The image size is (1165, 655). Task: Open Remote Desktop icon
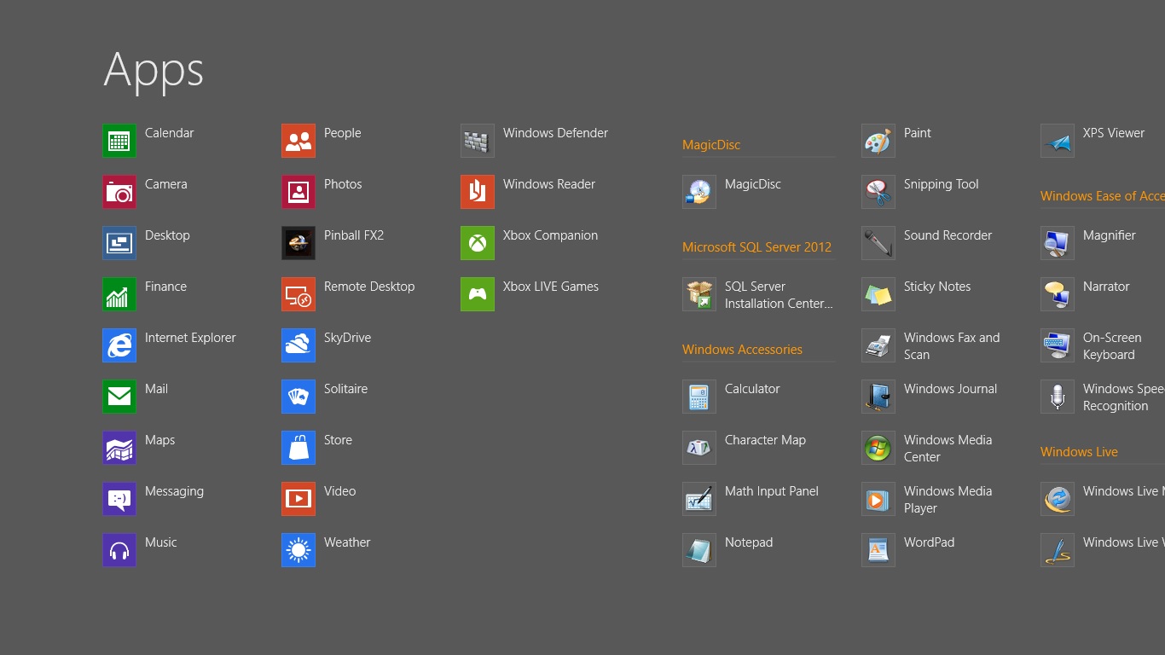(298, 294)
